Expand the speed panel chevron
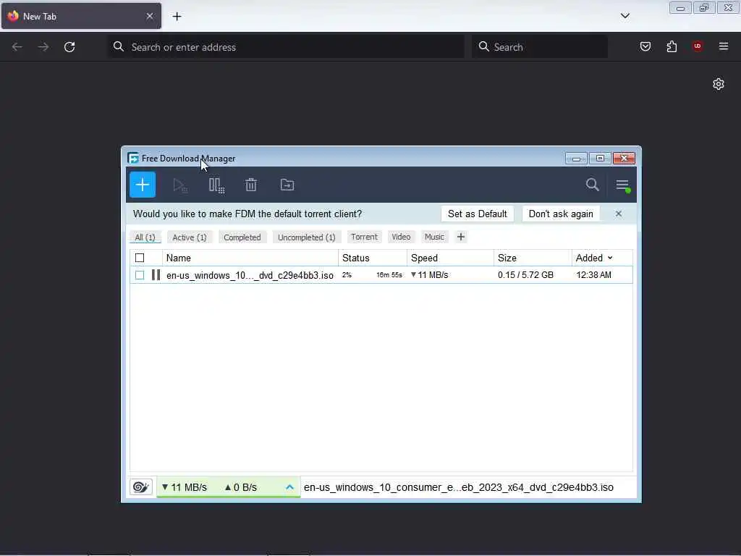The image size is (741, 556). coord(289,487)
